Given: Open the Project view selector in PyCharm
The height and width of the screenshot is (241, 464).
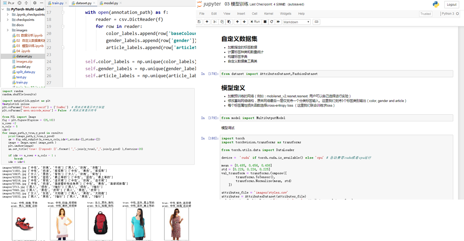Looking at the screenshot, I should (x=8, y=3).
